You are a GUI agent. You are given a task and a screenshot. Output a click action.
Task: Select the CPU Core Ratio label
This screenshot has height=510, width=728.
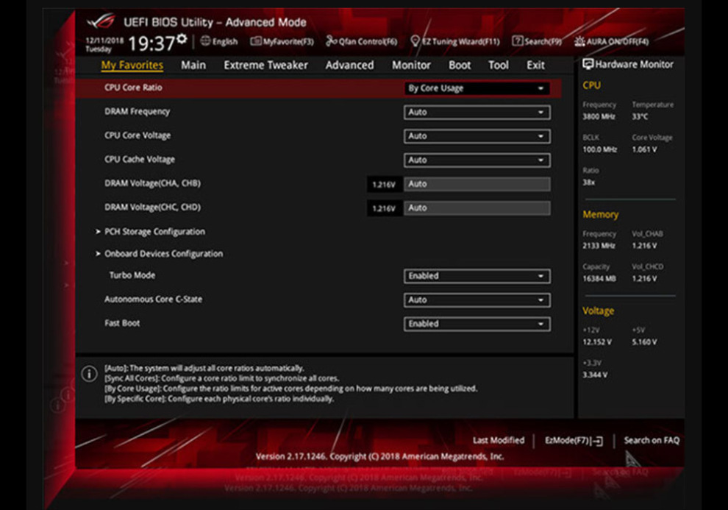133,88
